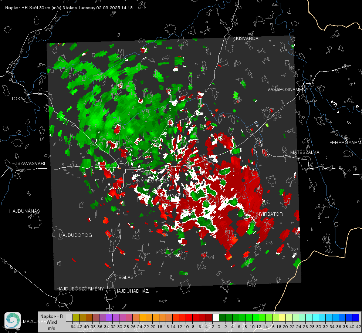
Task: Click road number 37 in the upper-left
Action: (12, 64)
